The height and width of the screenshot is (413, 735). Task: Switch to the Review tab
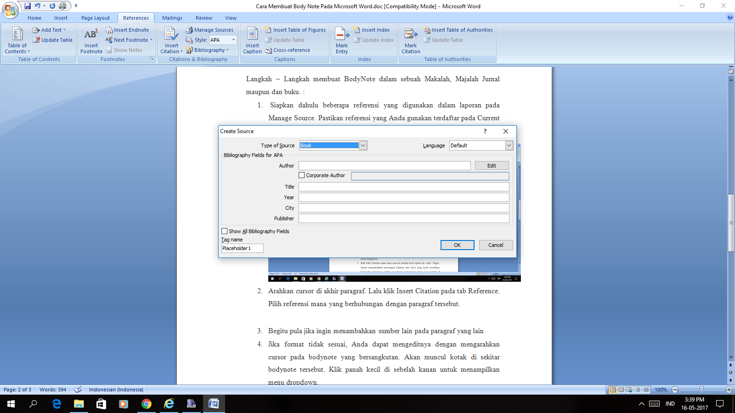tap(204, 18)
